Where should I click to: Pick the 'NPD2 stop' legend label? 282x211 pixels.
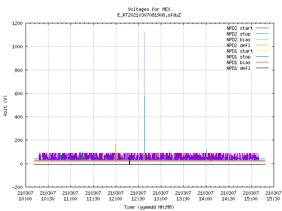pos(238,34)
